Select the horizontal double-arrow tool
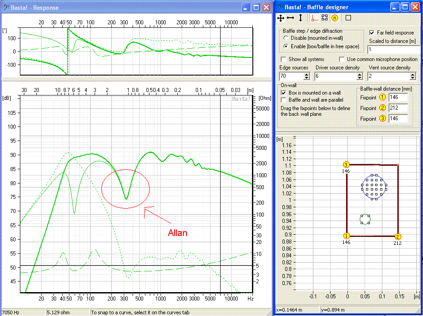The height and width of the screenshot is (316, 423). click(x=290, y=18)
